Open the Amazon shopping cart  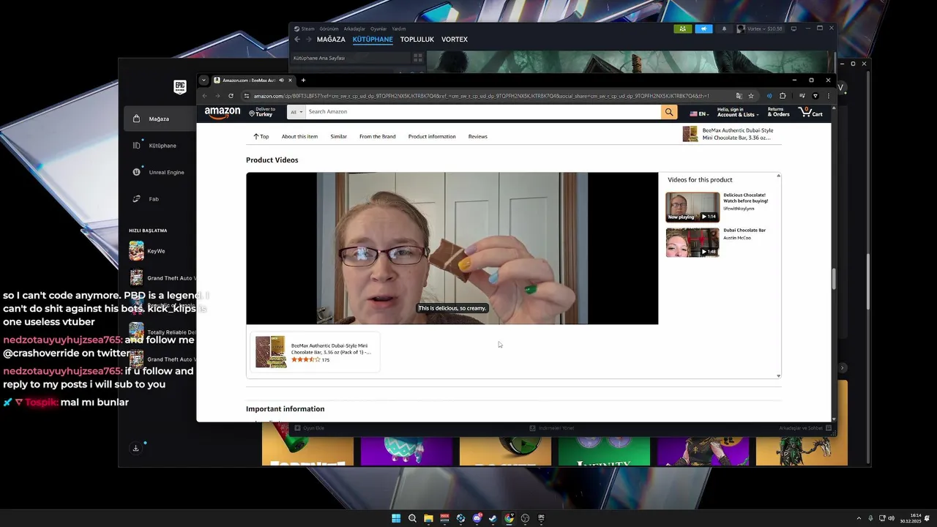[x=812, y=112]
